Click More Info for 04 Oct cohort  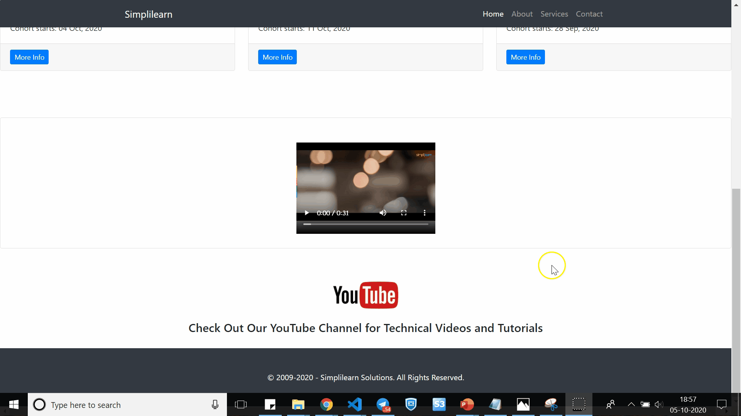29,57
